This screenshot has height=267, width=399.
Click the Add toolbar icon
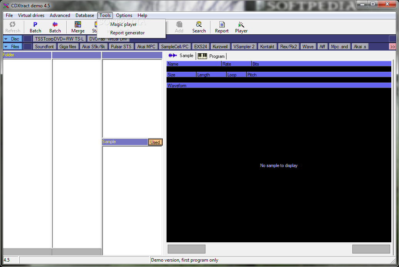pos(179,27)
